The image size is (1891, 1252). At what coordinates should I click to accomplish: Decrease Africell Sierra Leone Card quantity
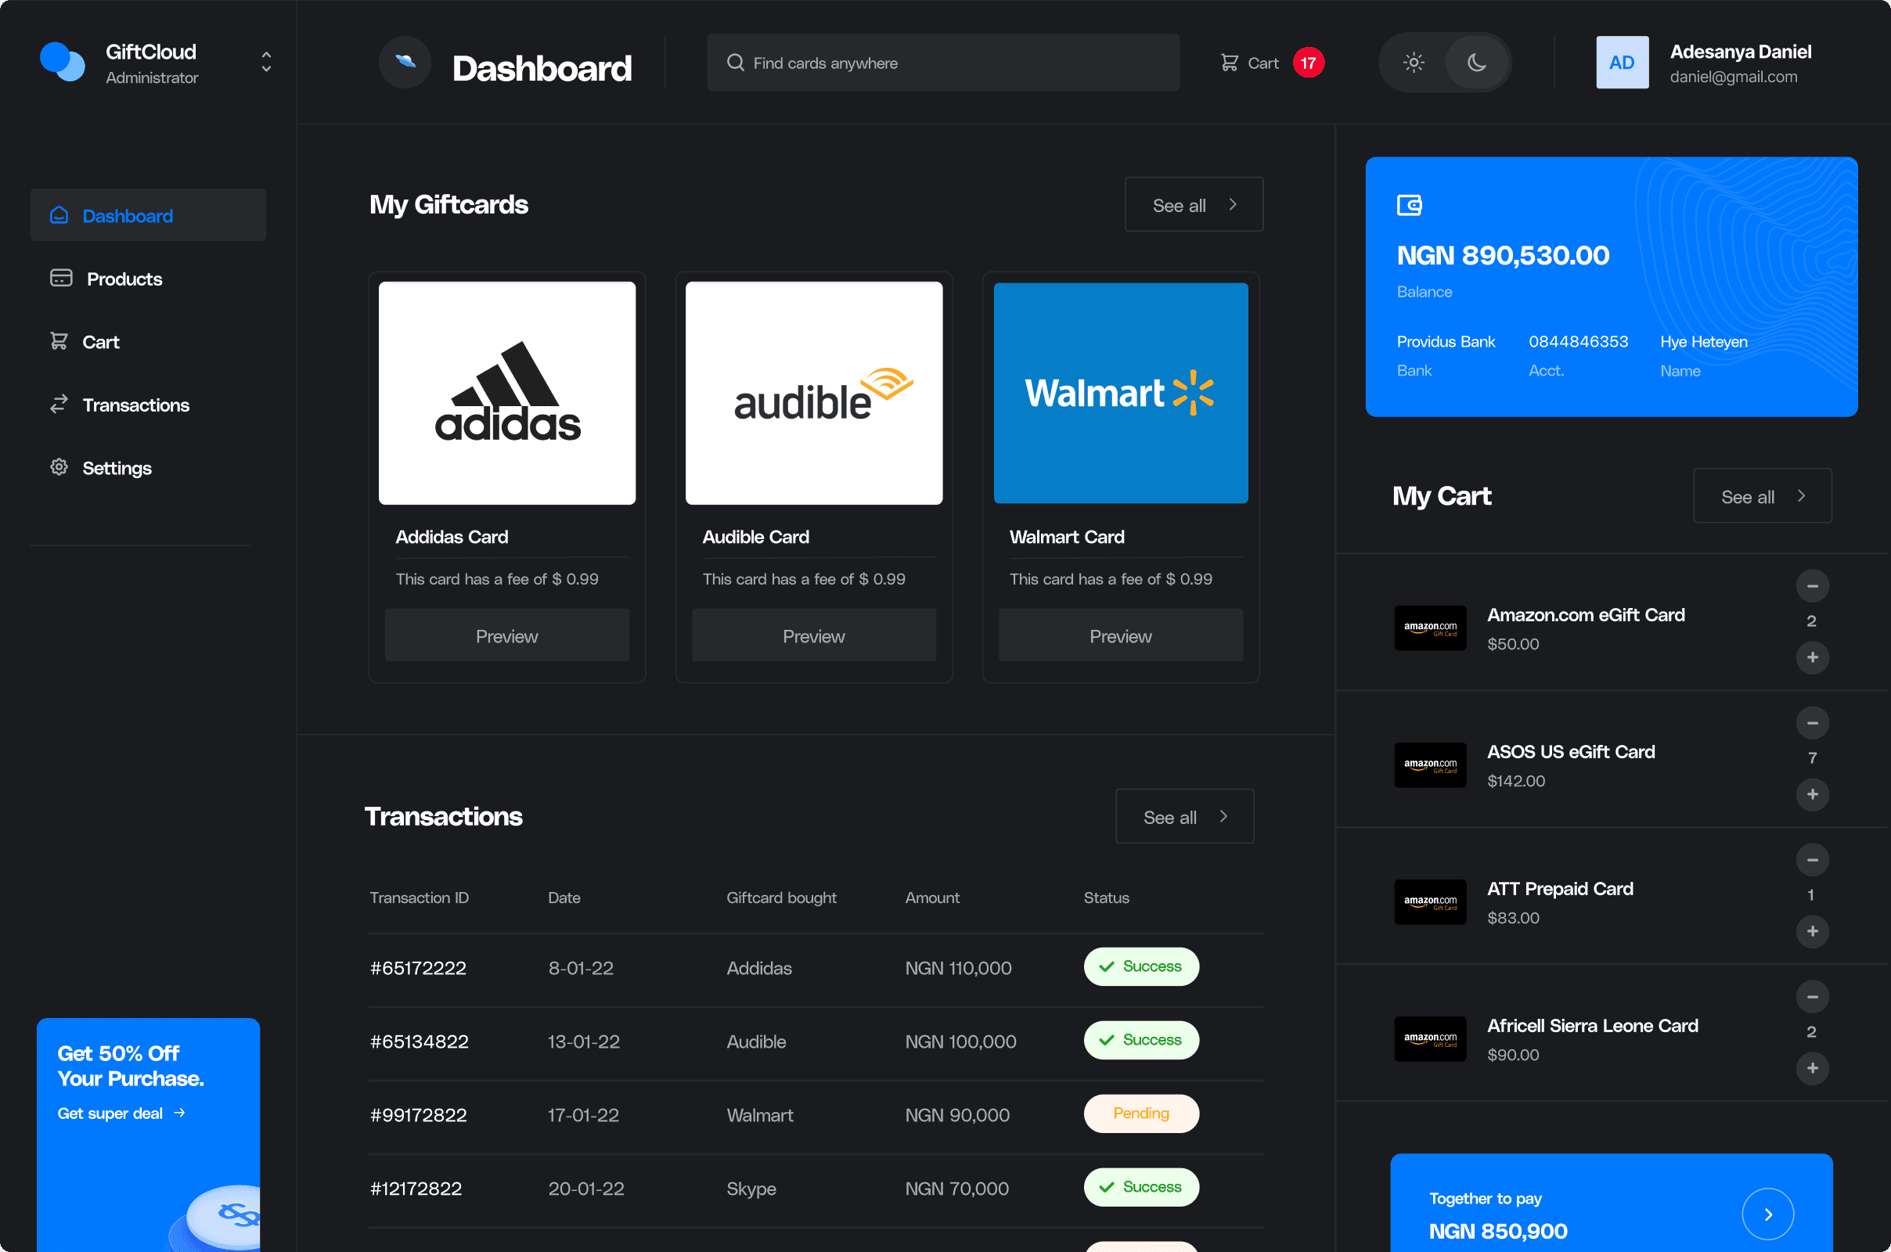1812,996
